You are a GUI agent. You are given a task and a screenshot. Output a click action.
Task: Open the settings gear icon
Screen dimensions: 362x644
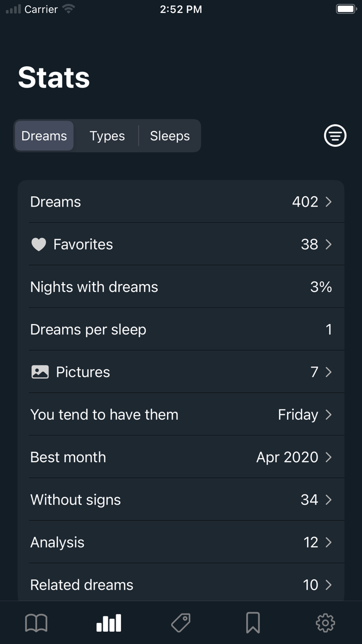[x=325, y=623]
